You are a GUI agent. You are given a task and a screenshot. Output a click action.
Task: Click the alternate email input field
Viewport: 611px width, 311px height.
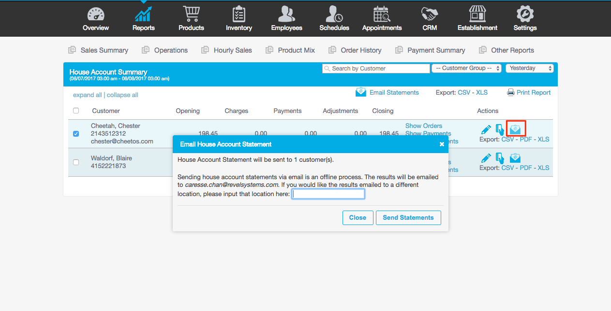tap(328, 194)
